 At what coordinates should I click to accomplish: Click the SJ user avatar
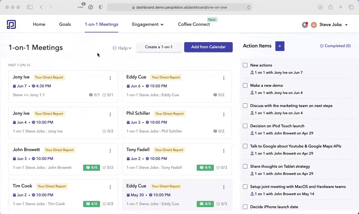[314, 25]
